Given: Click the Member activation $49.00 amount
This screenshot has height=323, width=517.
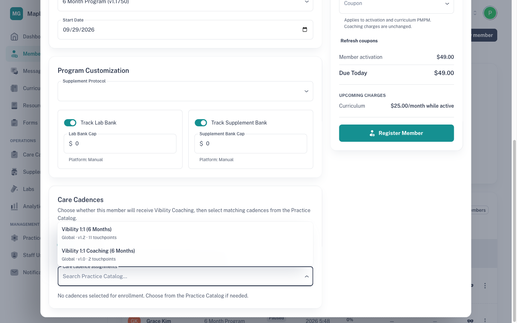Looking at the screenshot, I should point(445,57).
